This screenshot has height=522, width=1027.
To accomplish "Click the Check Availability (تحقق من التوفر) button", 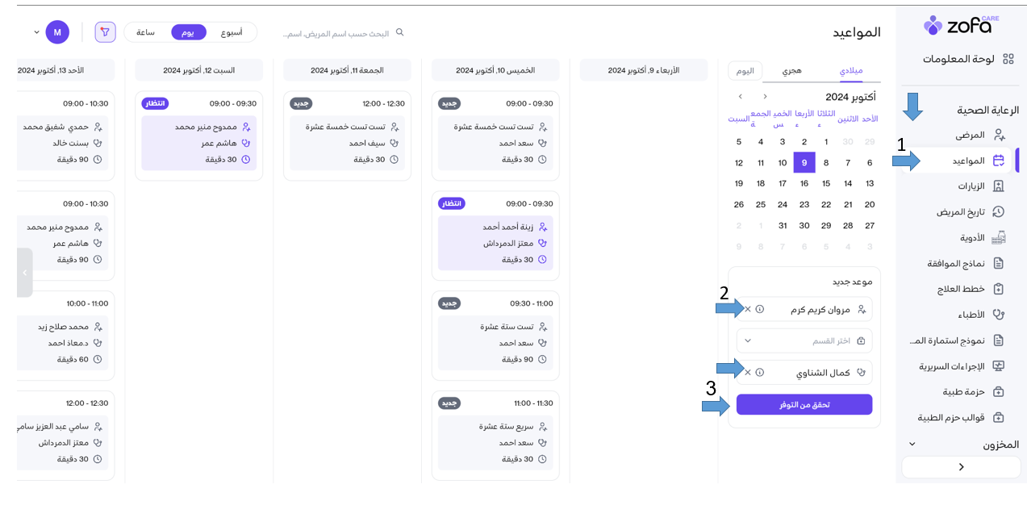I will click(804, 404).
